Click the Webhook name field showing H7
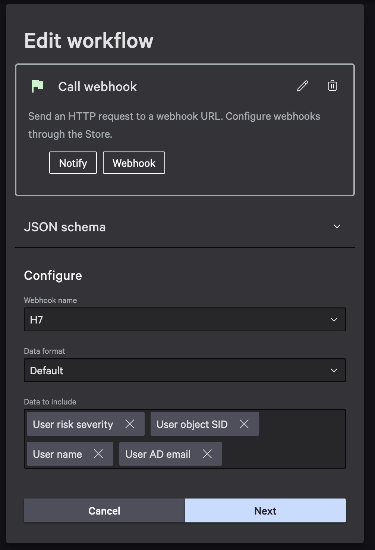Screen dimensions: 375x550 pyautogui.click(x=185, y=319)
